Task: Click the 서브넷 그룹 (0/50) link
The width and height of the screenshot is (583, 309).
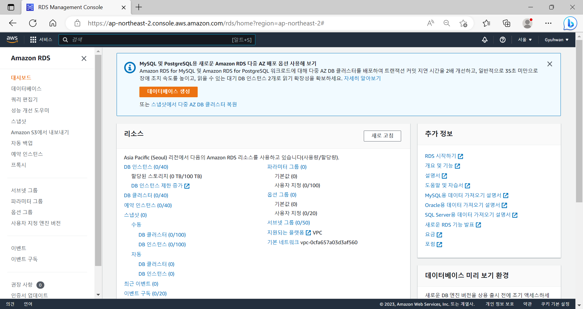Action: 288,223
